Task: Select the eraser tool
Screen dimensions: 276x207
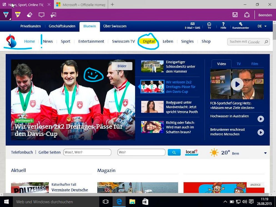Action: [x=29, y=15]
